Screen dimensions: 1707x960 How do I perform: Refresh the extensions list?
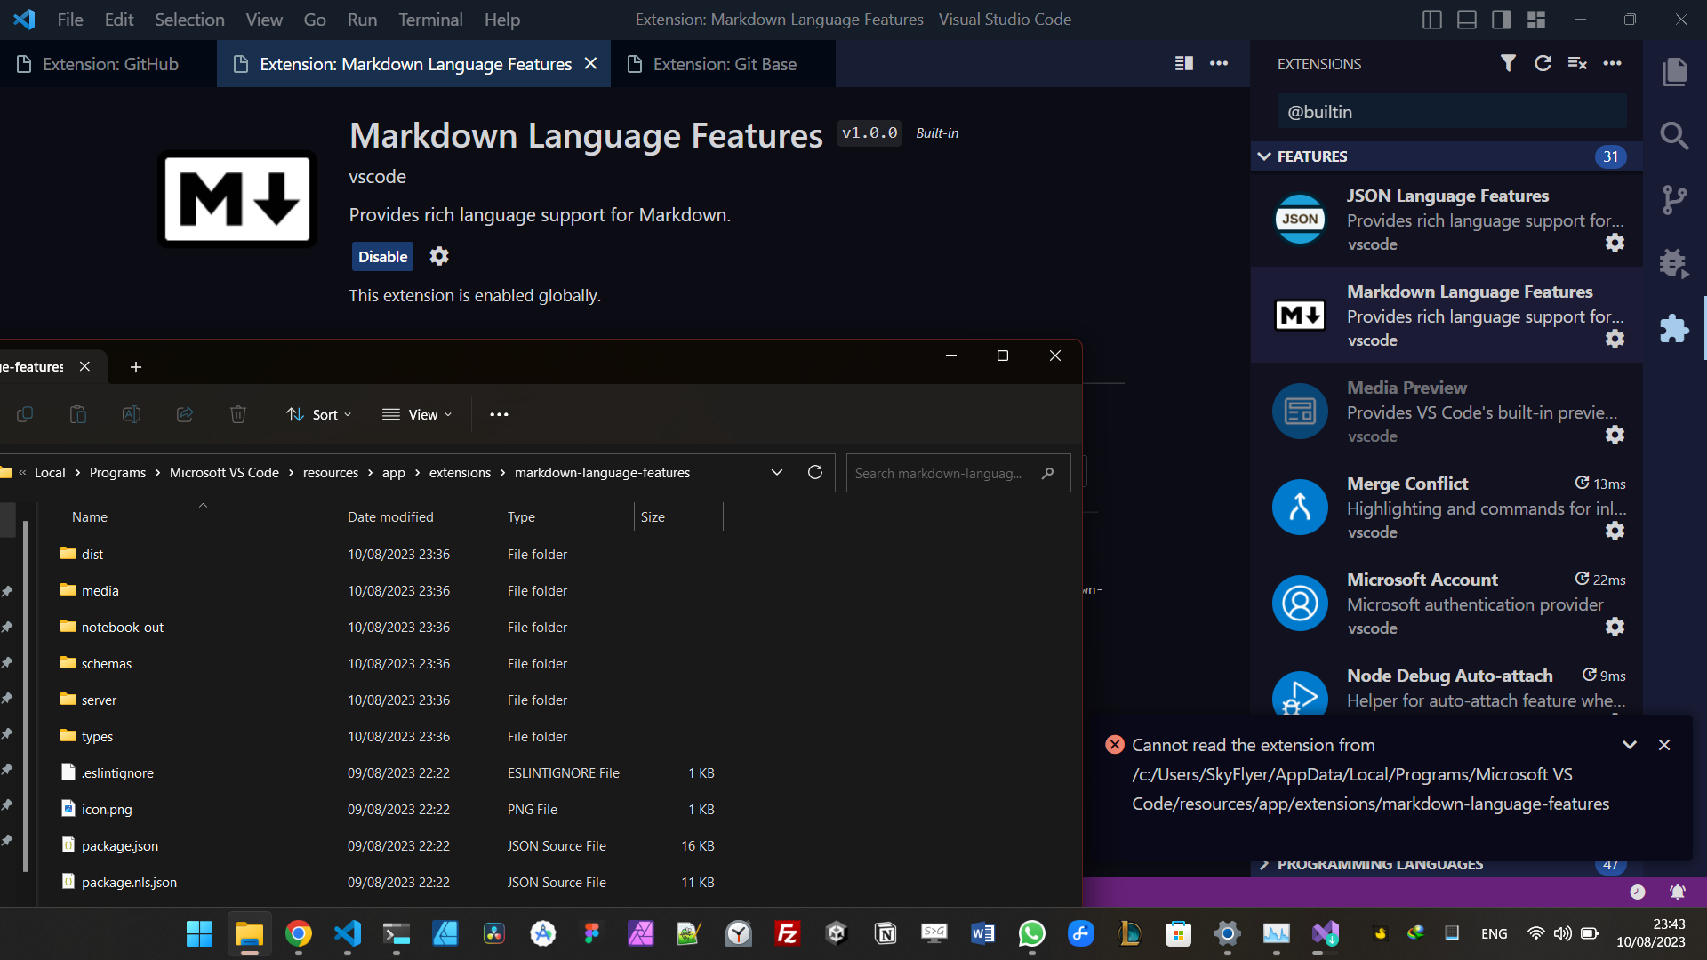pos(1543,63)
